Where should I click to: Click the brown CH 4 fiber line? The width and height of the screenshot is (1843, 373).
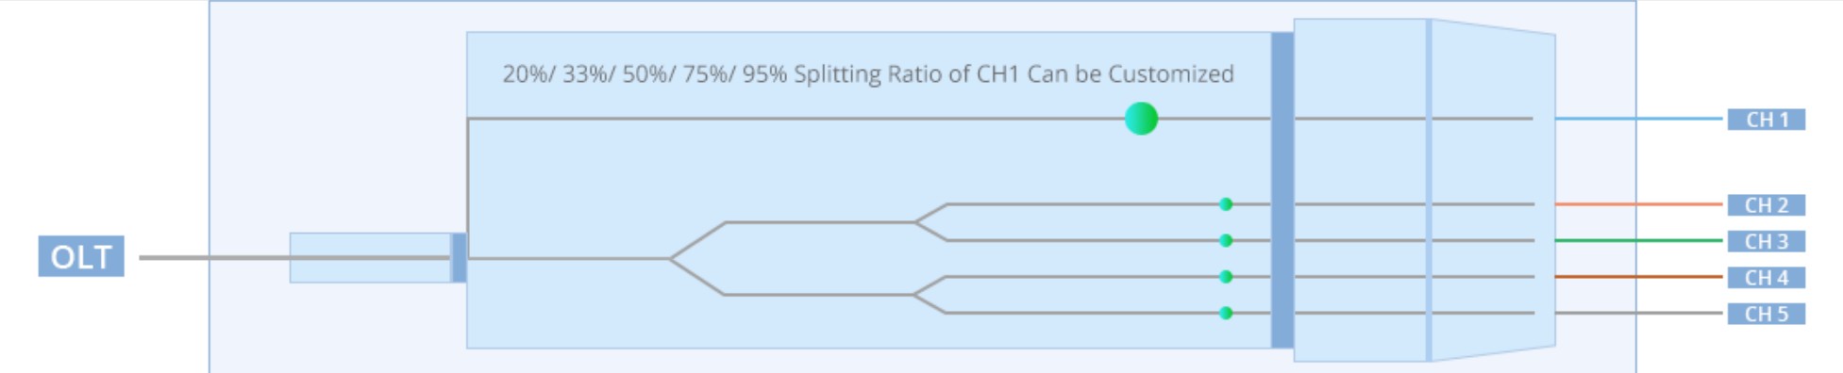[x=1639, y=277]
